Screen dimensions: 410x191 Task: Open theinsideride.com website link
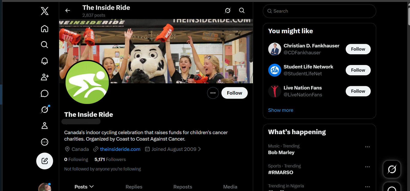click(x=120, y=149)
